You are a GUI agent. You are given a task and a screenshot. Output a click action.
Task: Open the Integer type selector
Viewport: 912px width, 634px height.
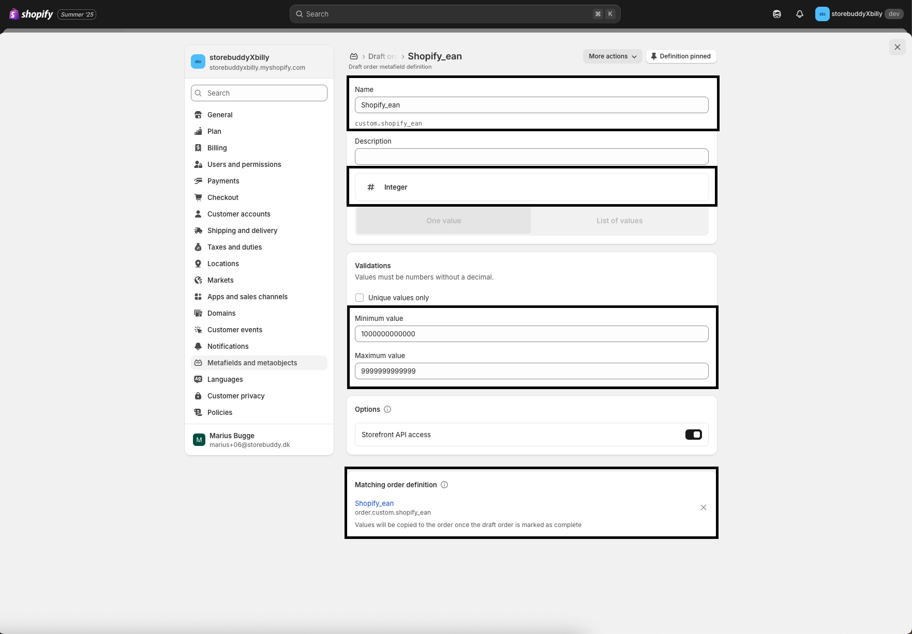(532, 187)
